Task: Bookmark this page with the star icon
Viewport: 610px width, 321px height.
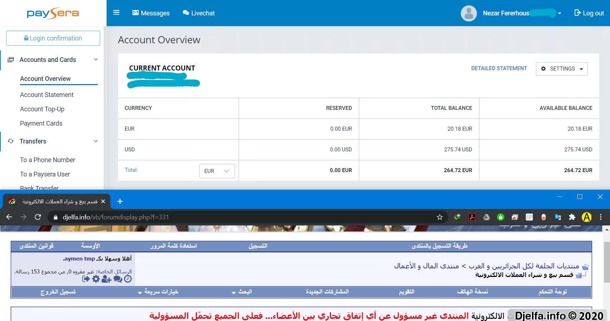Action: [440, 217]
